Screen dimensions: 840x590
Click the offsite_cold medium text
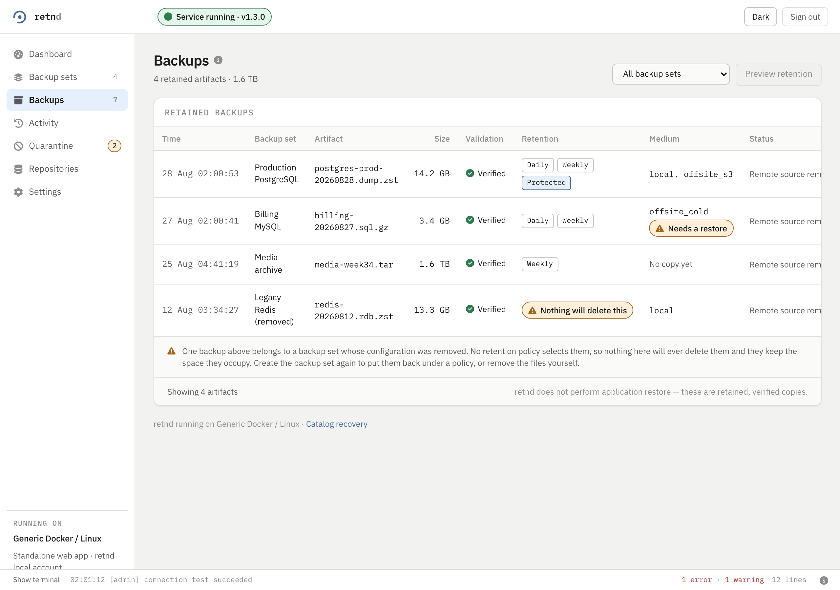point(678,212)
